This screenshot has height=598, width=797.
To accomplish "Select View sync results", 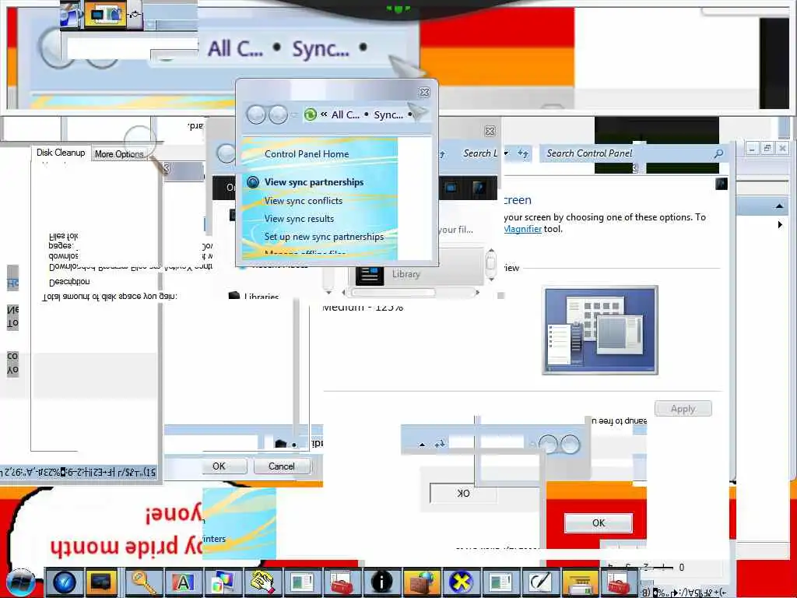I will click(299, 219).
